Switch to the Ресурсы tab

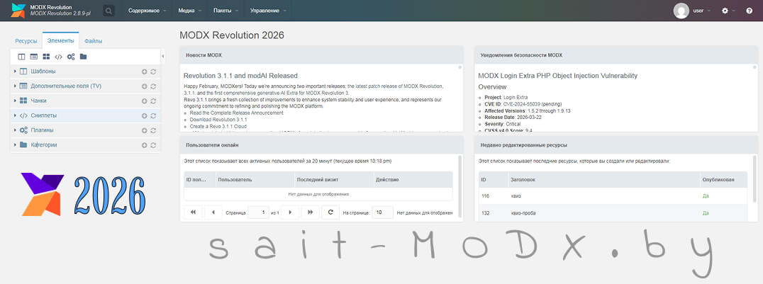[x=26, y=41]
